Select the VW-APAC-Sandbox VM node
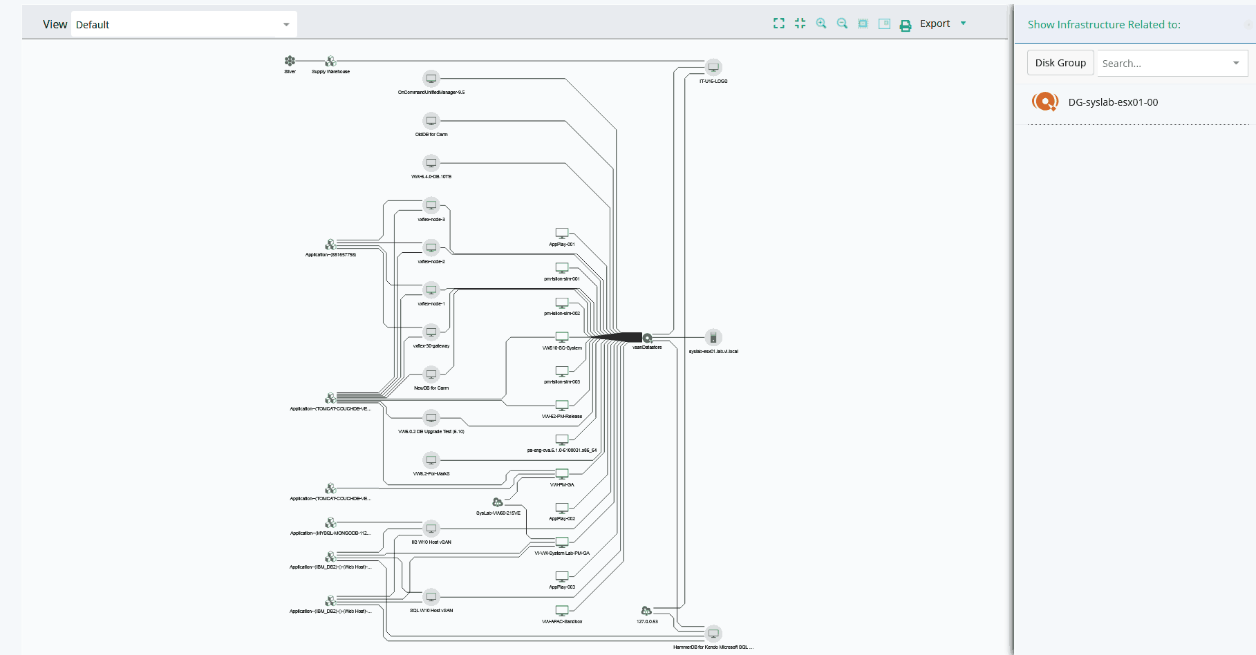This screenshot has width=1256, height=655. click(x=562, y=611)
